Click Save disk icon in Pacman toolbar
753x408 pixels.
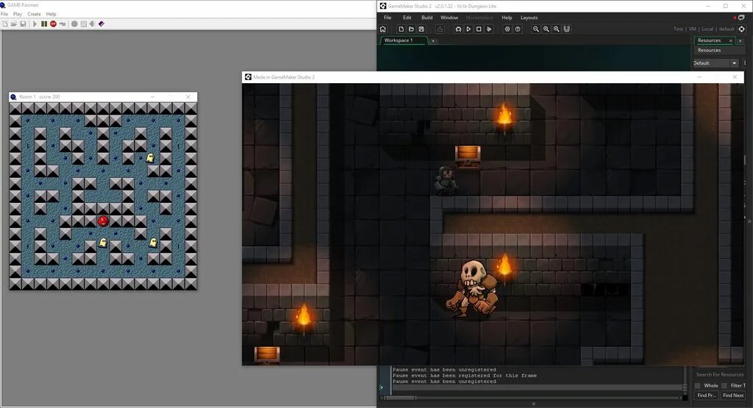[x=23, y=24]
